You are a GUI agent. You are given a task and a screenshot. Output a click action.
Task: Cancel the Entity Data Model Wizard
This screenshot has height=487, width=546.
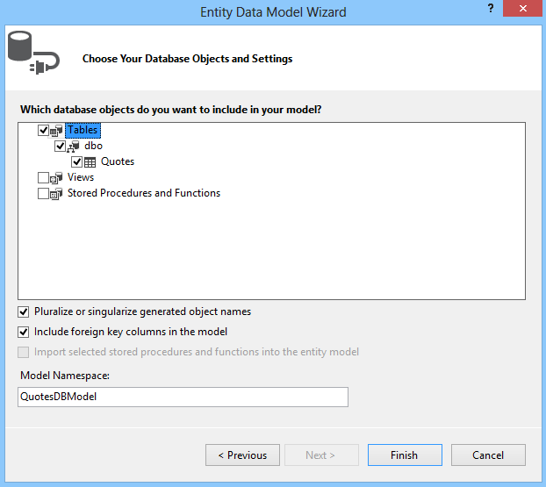pyautogui.click(x=488, y=455)
